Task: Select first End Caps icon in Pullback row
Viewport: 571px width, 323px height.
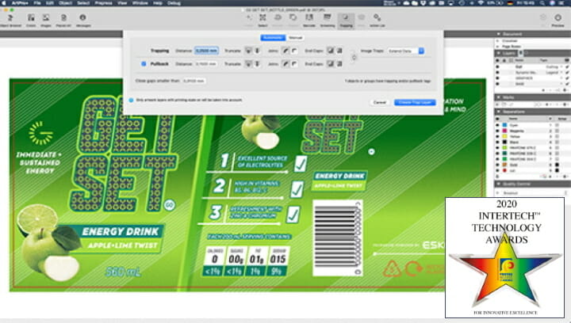Action: 330,64
